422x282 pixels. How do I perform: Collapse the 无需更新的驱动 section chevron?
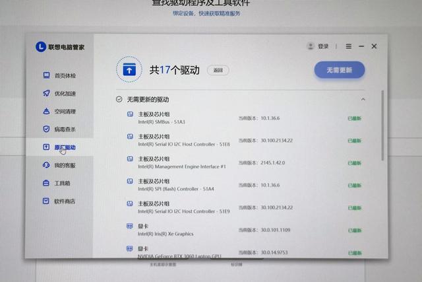click(363, 99)
